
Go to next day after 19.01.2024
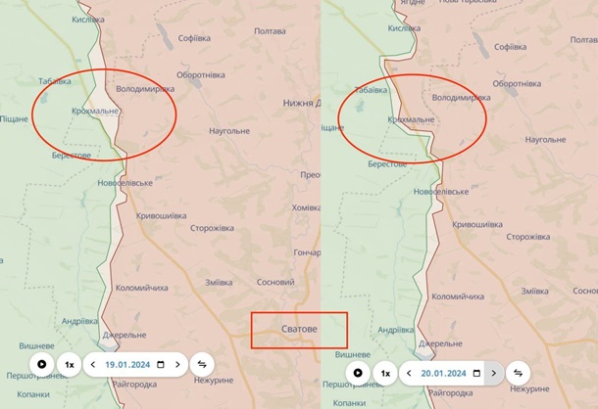[177, 364]
